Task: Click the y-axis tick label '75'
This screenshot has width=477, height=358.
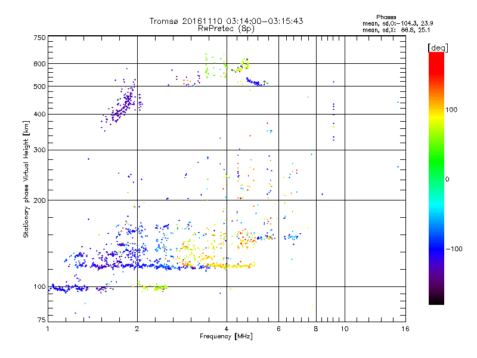Action: click(42, 320)
